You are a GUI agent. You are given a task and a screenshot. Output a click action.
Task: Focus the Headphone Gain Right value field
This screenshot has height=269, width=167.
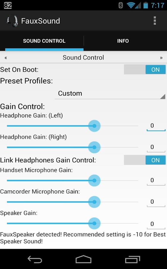tap(156, 147)
